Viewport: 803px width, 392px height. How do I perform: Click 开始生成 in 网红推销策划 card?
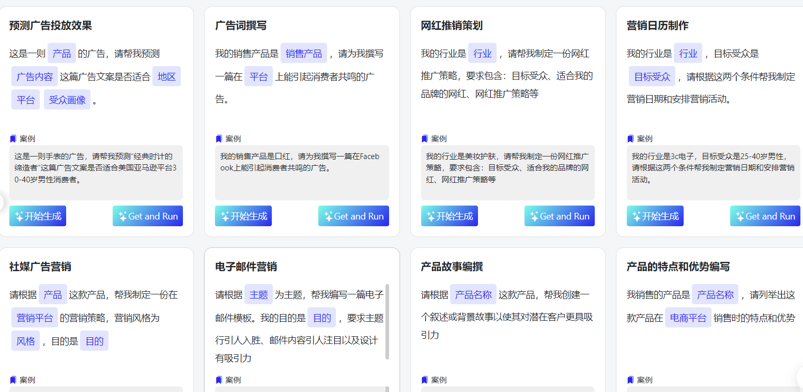tap(450, 216)
